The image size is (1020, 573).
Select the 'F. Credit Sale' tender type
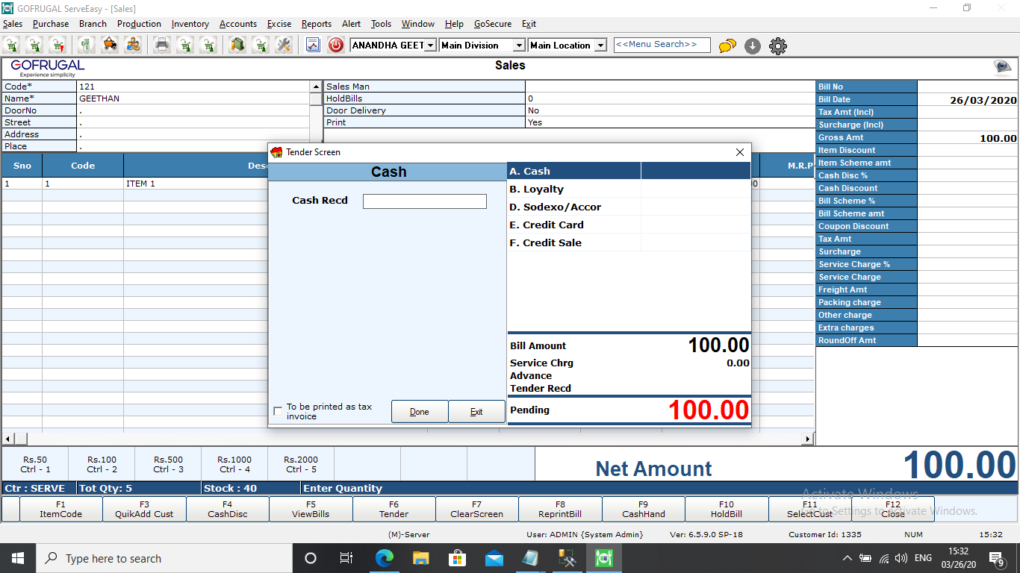pyautogui.click(x=629, y=242)
